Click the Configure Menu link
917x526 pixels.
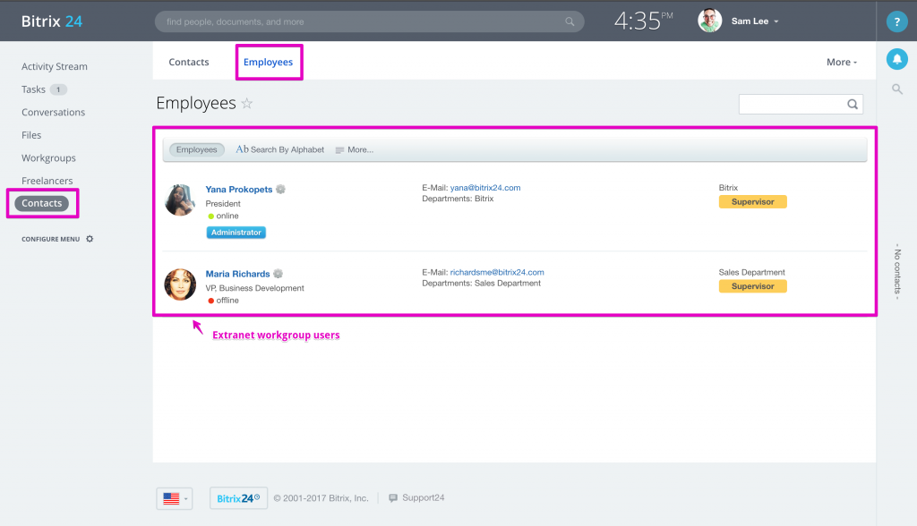coord(51,239)
